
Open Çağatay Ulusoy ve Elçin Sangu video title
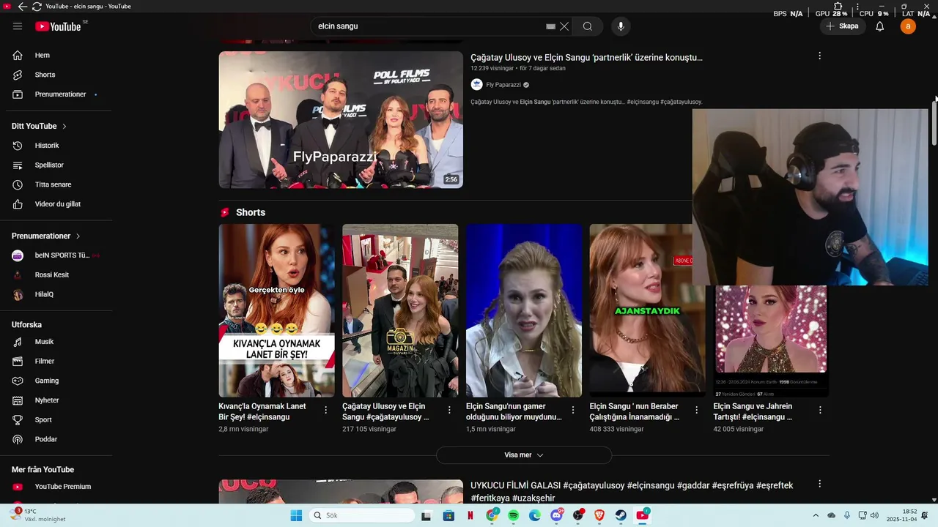[586, 57]
